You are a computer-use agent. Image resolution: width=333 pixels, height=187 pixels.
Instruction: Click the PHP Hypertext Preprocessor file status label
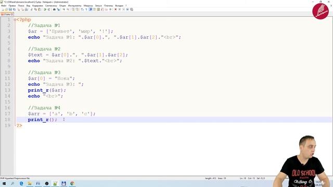tap(15, 178)
